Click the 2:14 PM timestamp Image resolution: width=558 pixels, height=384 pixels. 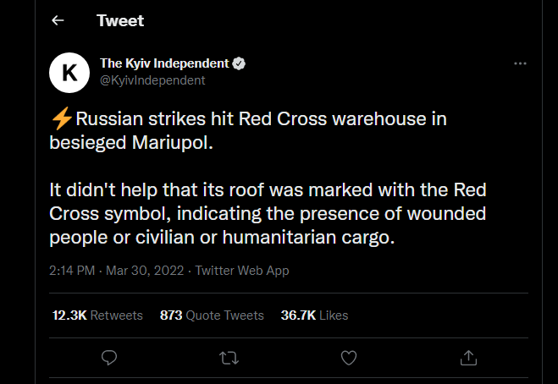pyautogui.click(x=72, y=271)
